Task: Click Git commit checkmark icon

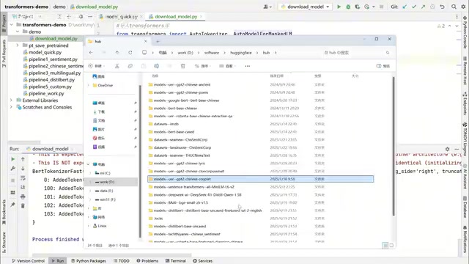Action: coord(414,7)
